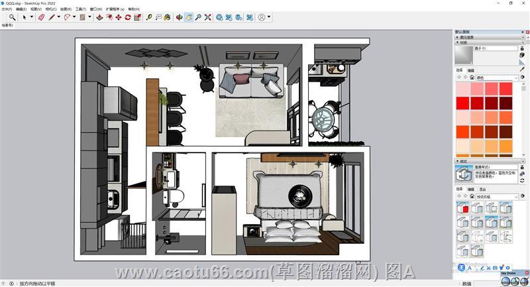Viewport: 530px width, 287px height.
Task: Click the Zoom Extents tool
Action: 208,17
